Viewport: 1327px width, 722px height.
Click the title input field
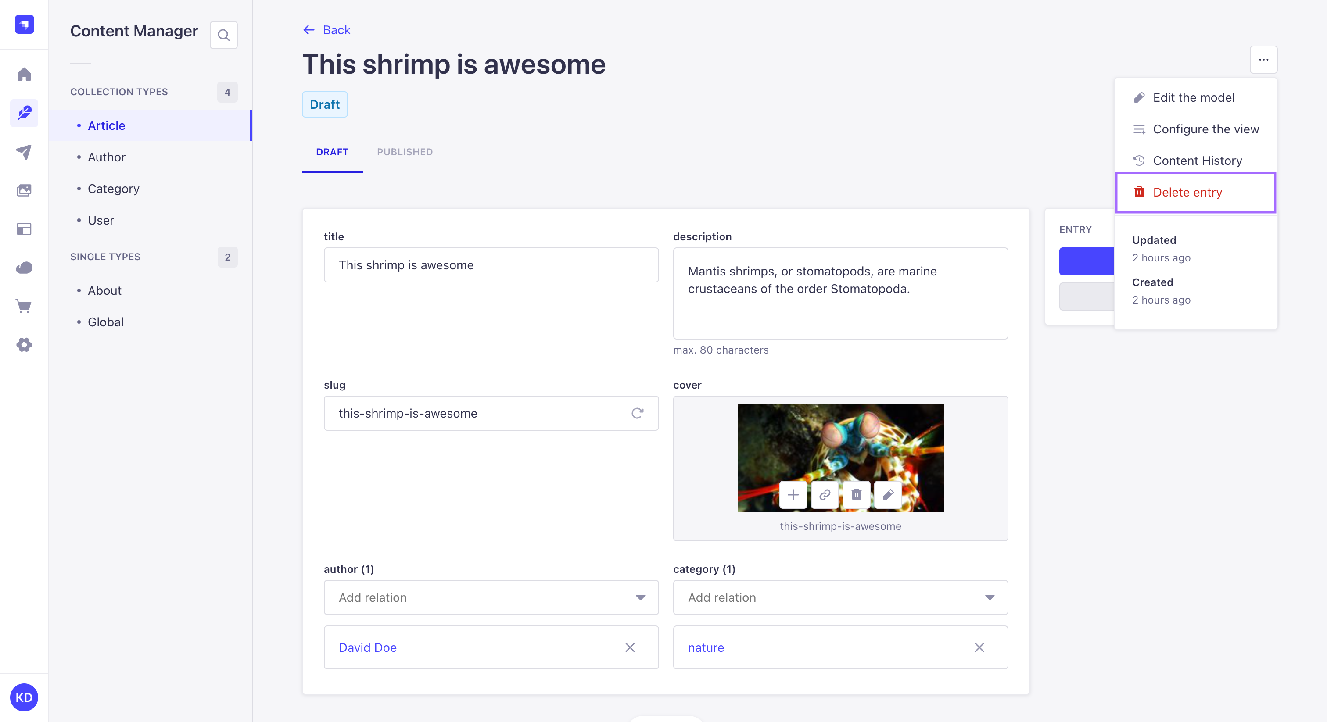click(x=491, y=265)
